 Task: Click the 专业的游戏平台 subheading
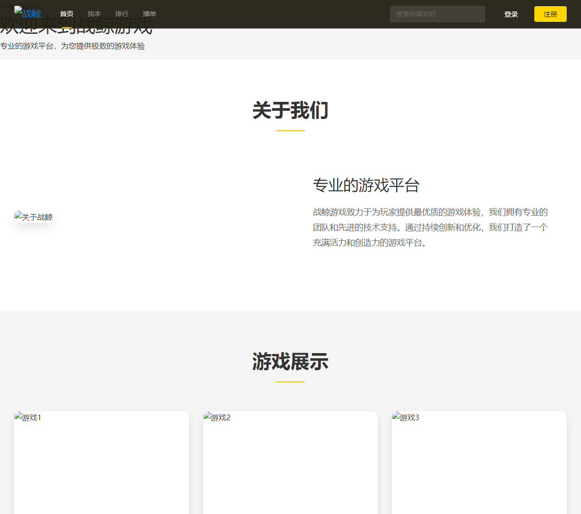366,186
